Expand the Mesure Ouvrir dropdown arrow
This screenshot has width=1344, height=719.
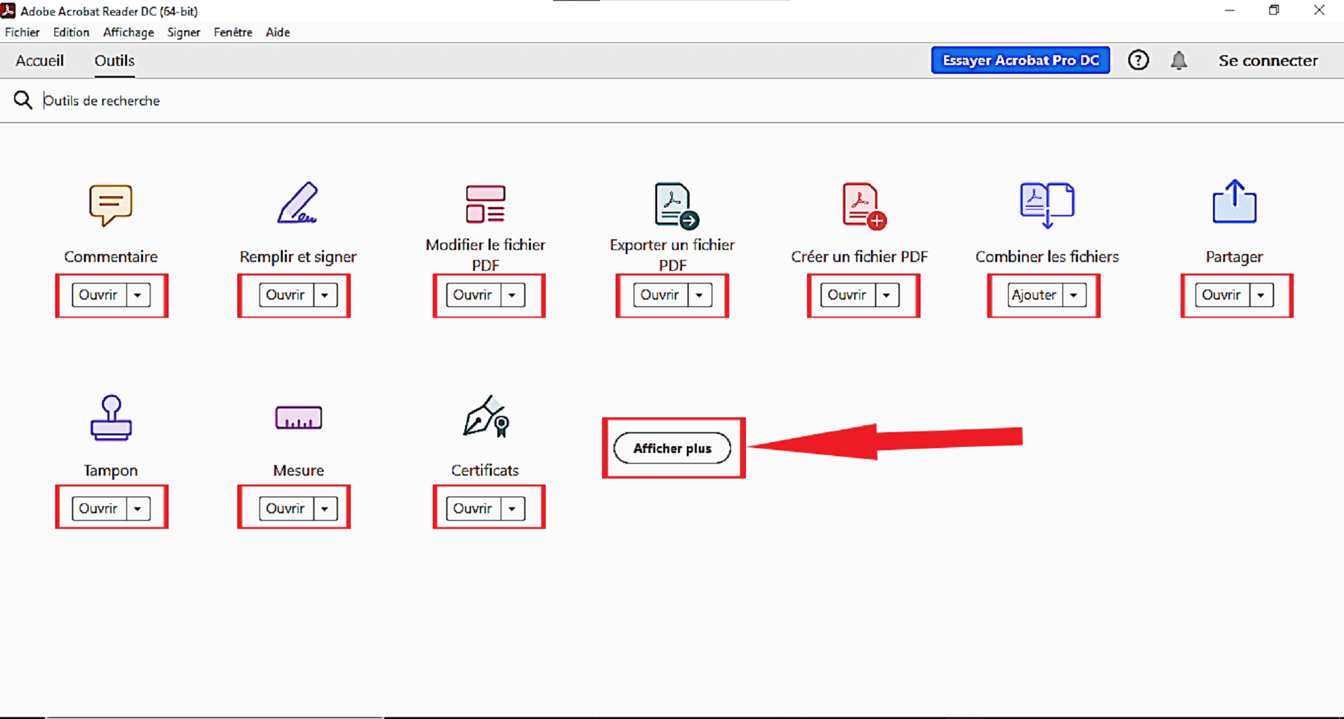(325, 509)
